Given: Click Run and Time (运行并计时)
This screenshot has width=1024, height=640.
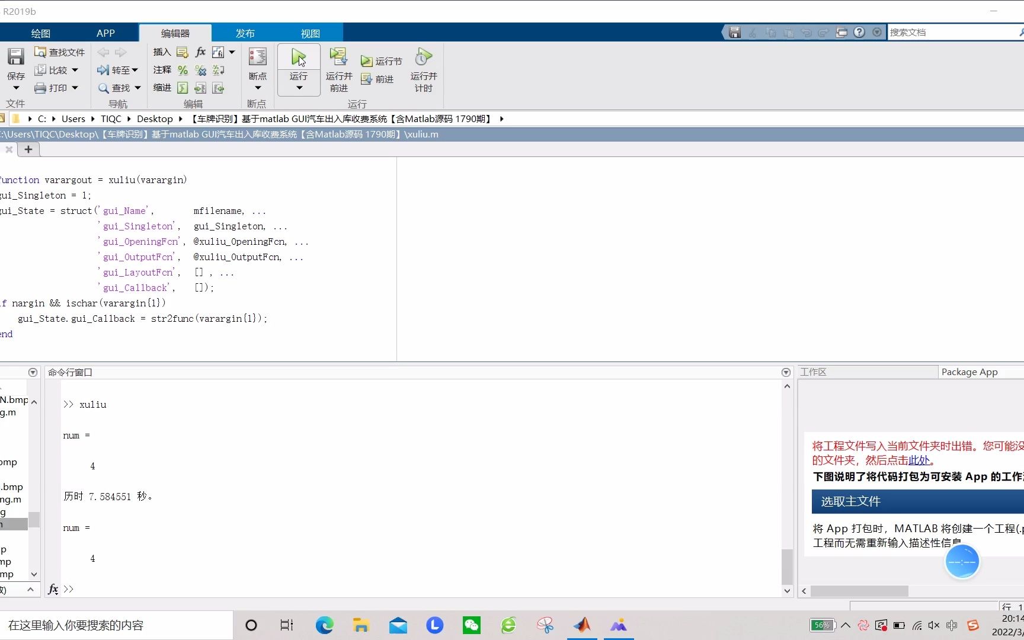Looking at the screenshot, I should click(x=424, y=70).
